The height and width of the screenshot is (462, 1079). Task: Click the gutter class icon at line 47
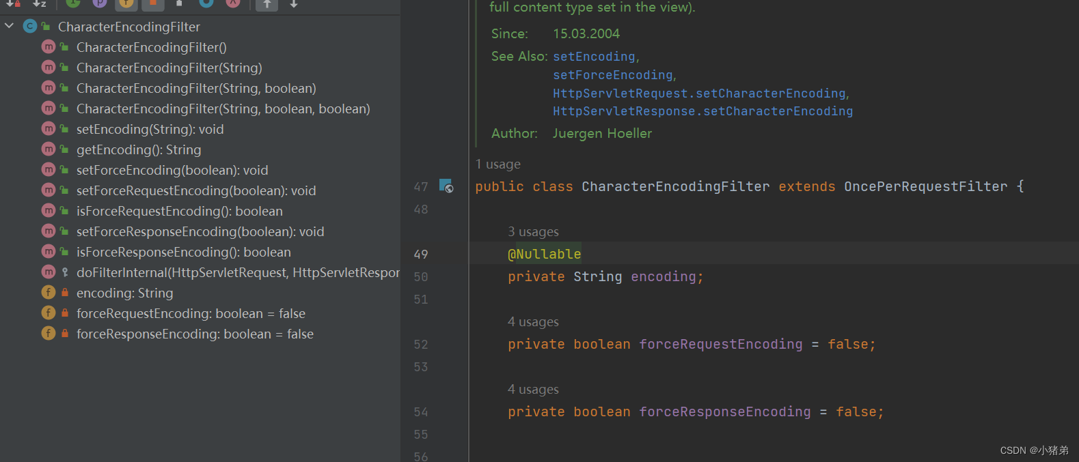pyautogui.click(x=446, y=186)
